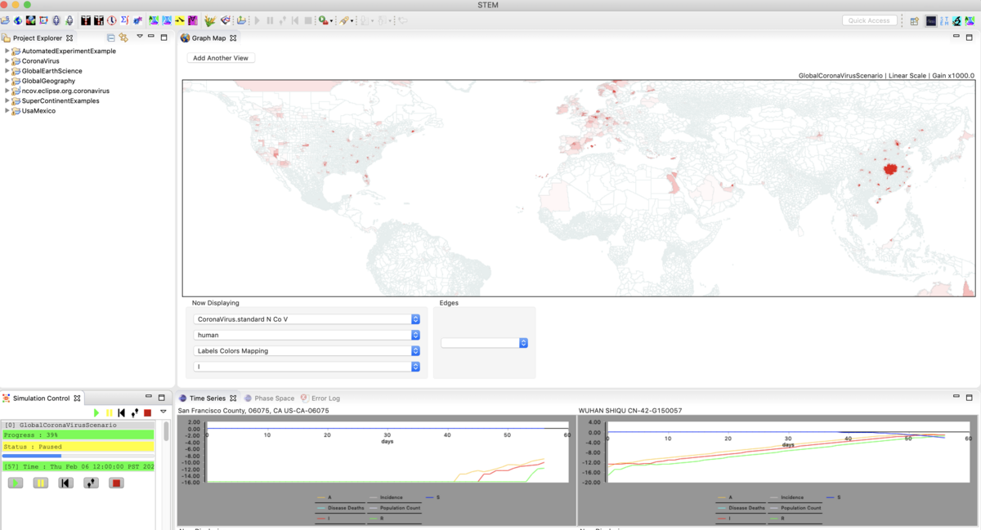Collapse all in Project Explorer

click(111, 38)
